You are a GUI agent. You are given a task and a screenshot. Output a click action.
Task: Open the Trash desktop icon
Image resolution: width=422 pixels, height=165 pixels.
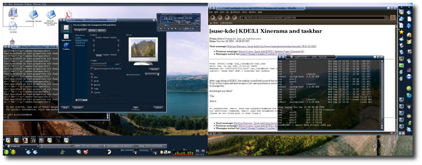pyautogui.click(x=13, y=13)
